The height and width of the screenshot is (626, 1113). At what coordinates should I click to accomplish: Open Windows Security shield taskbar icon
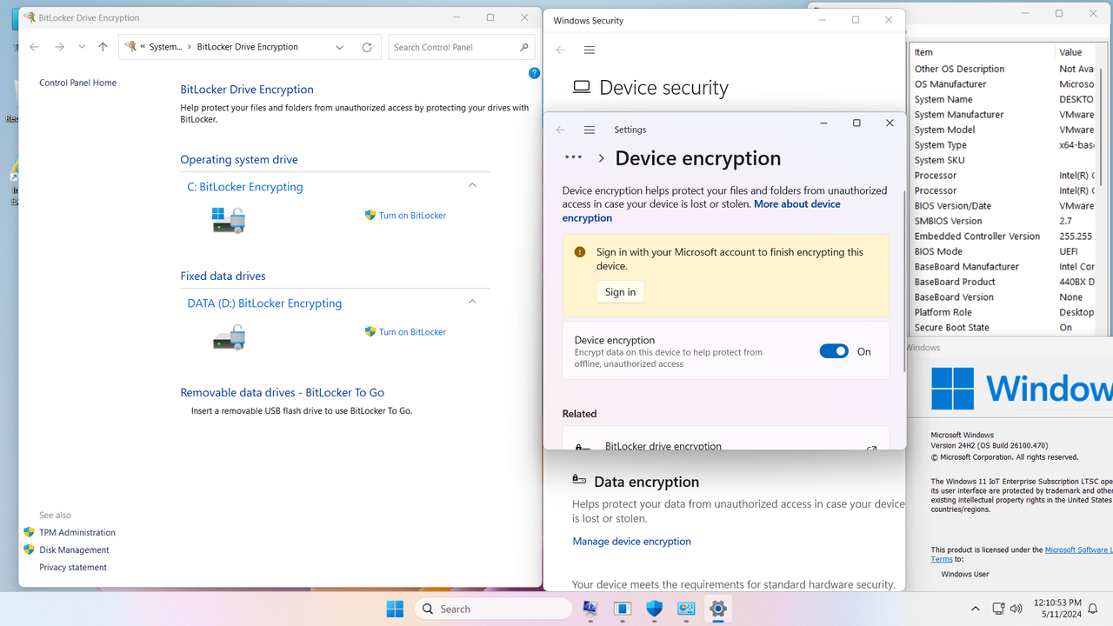[654, 609]
